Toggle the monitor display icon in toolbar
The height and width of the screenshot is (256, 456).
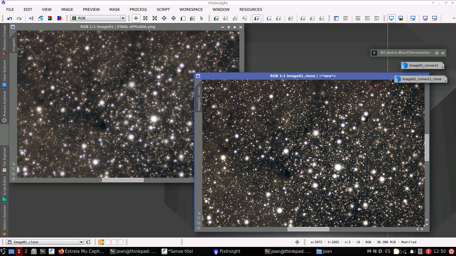tap(391, 18)
